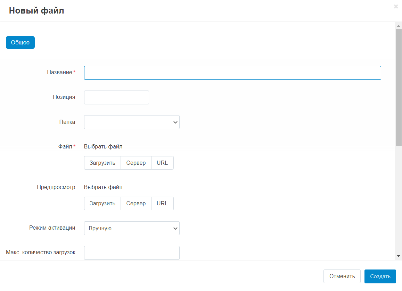Choose URL option under Предпросмотр
402x291 pixels.
click(162, 204)
